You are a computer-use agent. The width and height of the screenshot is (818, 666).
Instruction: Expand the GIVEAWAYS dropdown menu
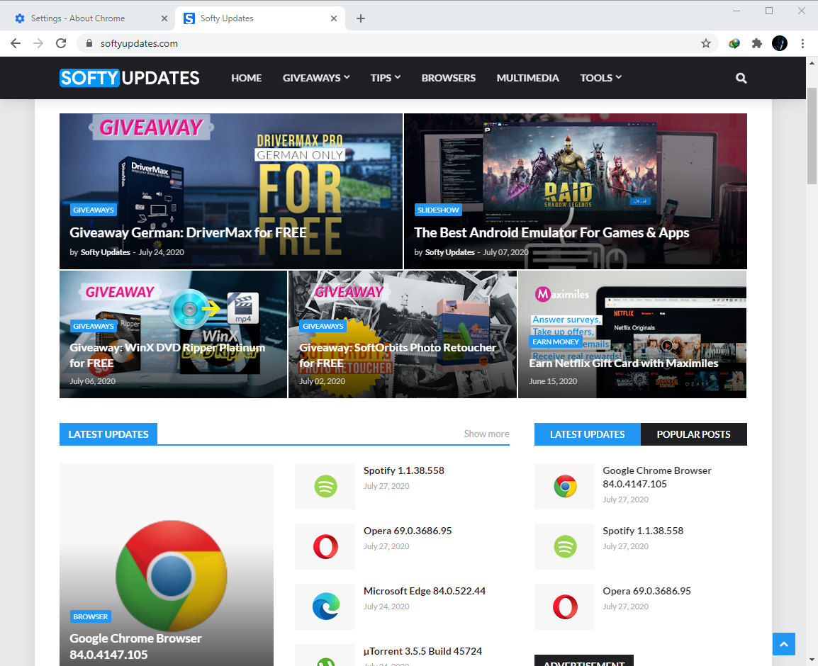coord(316,78)
